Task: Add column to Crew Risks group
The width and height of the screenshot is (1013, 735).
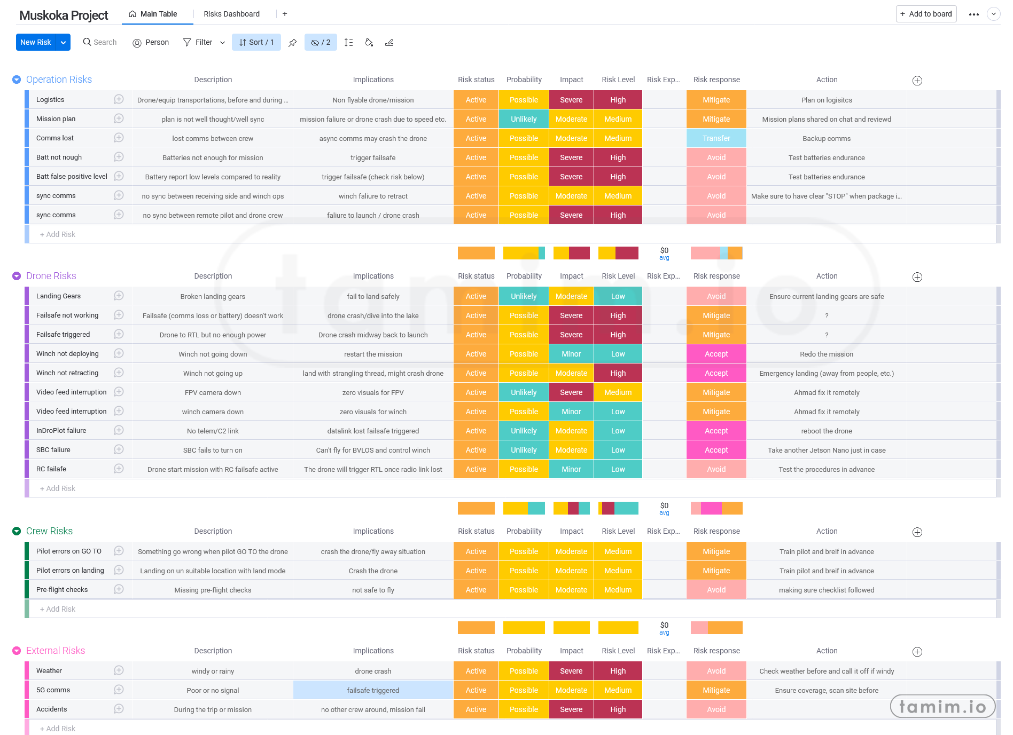Action: click(917, 532)
